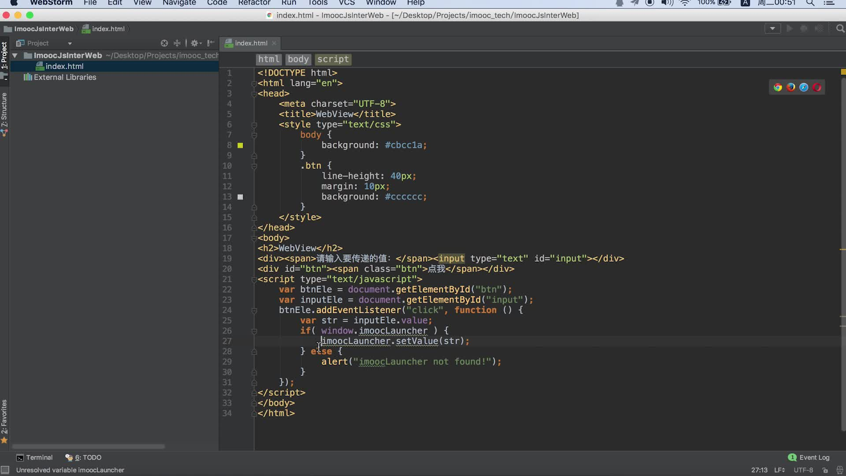Fold the html tag on line 2
This screenshot has width=846, height=476.
254,83
